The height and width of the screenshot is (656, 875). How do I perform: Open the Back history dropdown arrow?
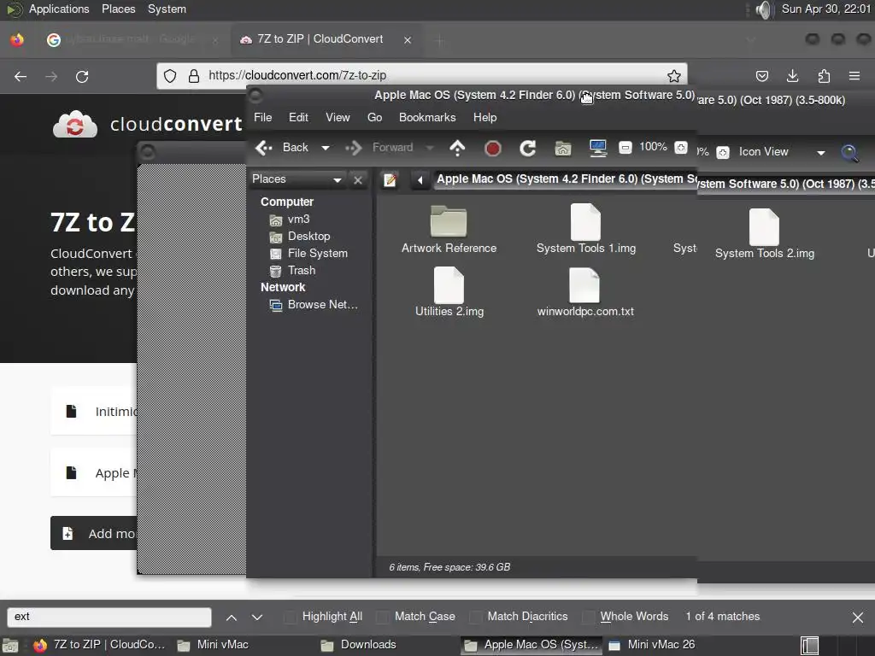(326, 148)
